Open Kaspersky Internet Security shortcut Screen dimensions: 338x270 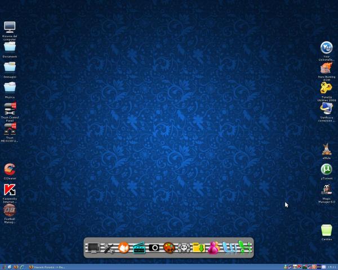coord(10,193)
